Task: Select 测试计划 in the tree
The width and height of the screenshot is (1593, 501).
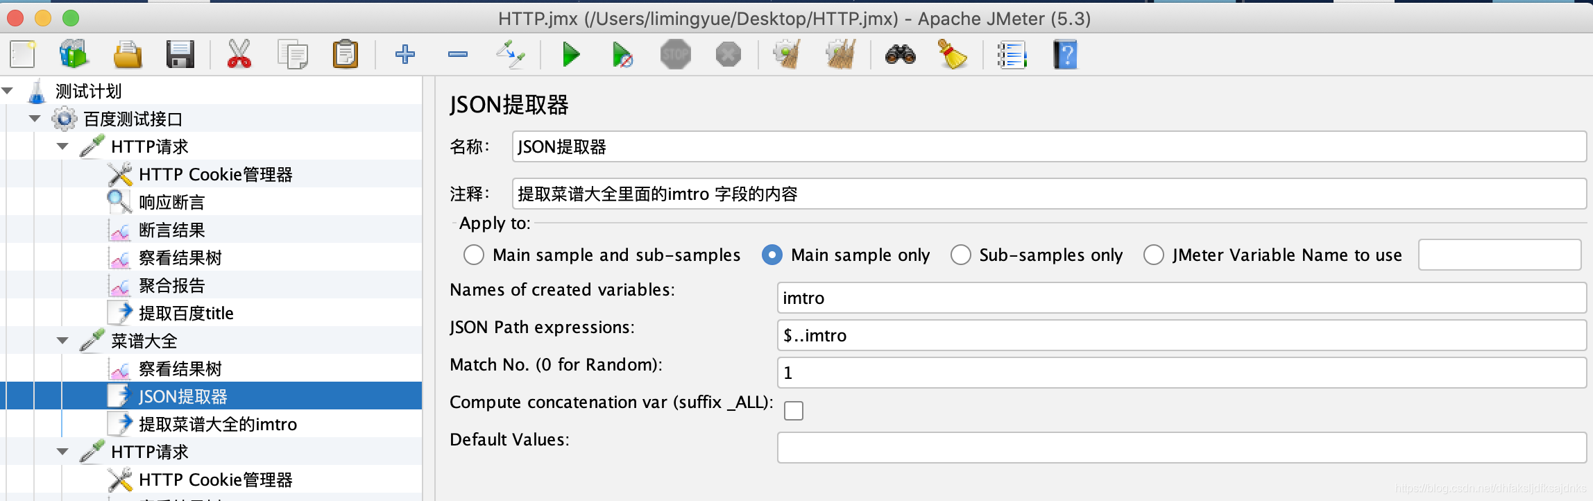Action: [x=88, y=91]
